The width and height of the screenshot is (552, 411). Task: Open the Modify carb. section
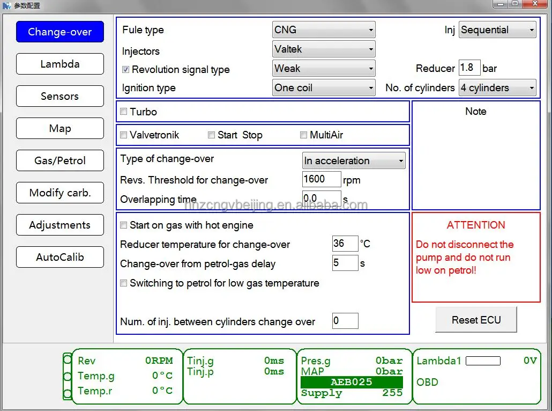60,193
